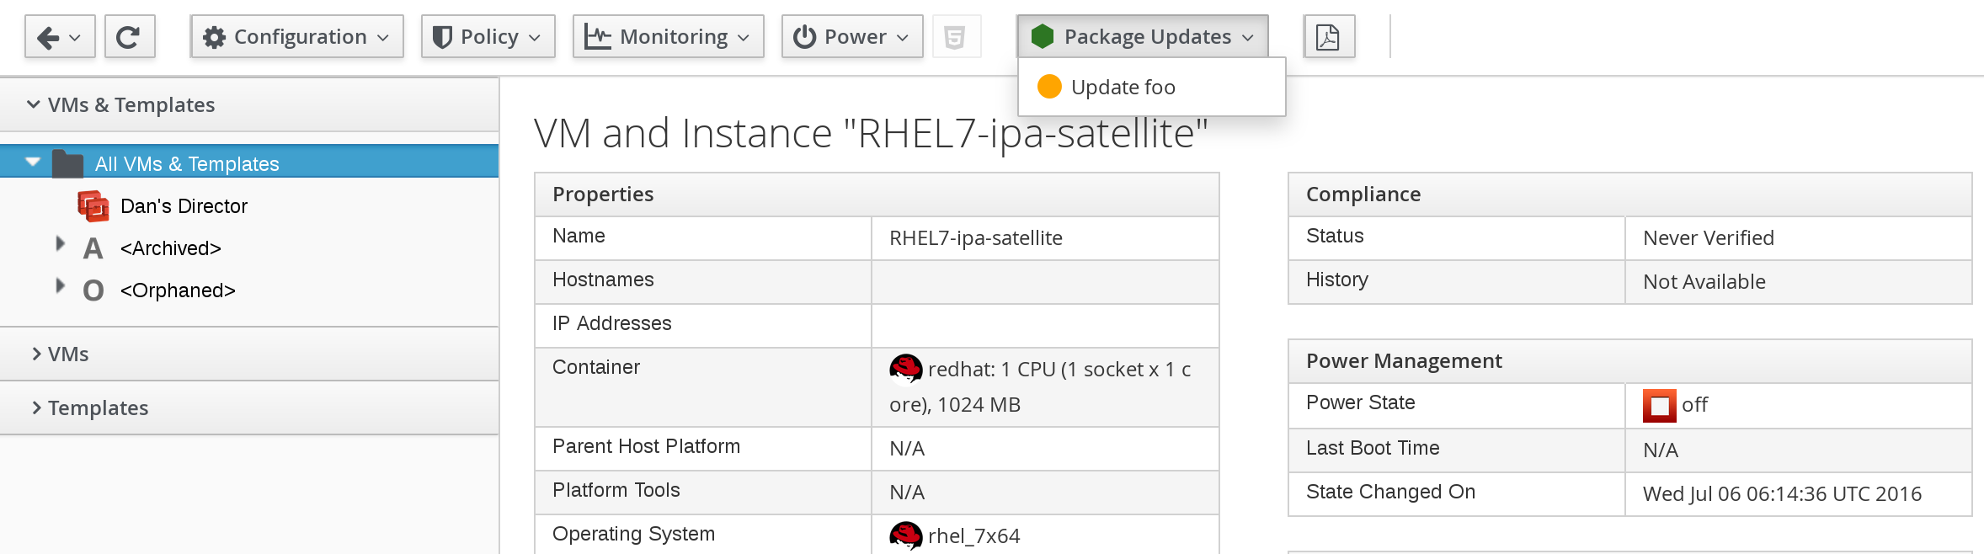Expand the Orphaned tree node
The height and width of the screenshot is (554, 1984).
(60, 286)
